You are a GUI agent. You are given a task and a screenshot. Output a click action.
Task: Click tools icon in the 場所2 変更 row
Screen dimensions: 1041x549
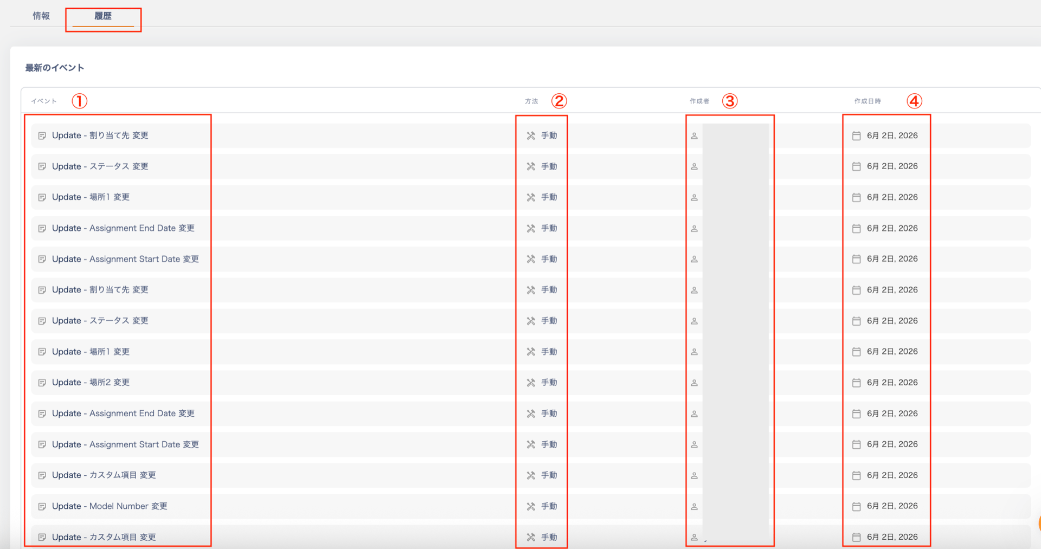click(531, 383)
